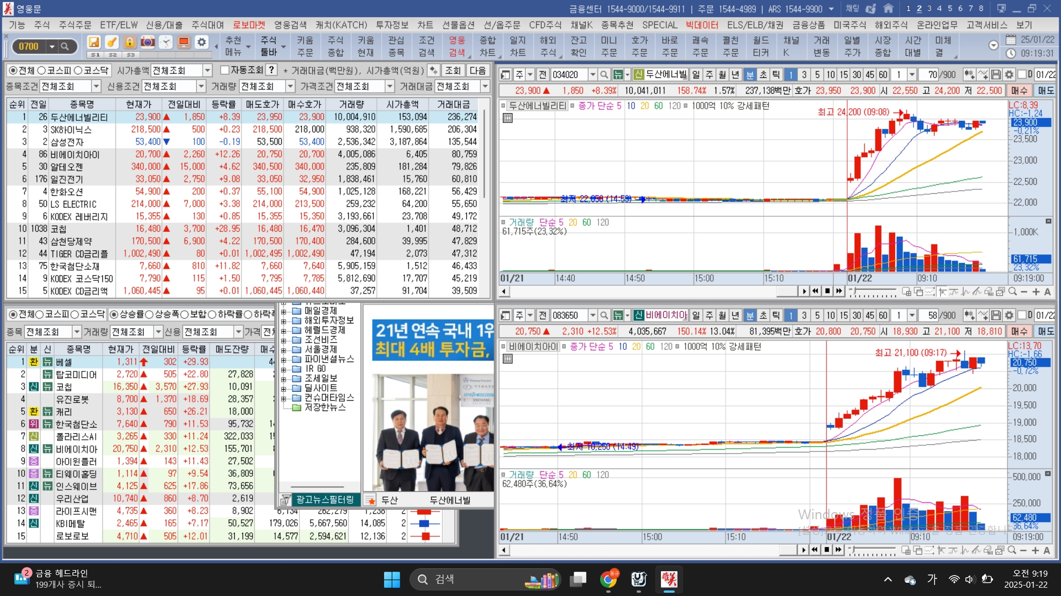The height and width of the screenshot is (596, 1061).
Task: Open the 거래량 dropdown in top filter row
Action: [x=290, y=87]
